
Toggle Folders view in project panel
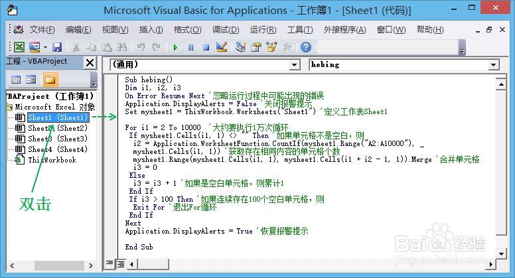[x=50, y=80]
